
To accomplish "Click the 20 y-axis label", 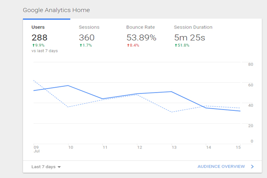I will click(x=251, y=126).
